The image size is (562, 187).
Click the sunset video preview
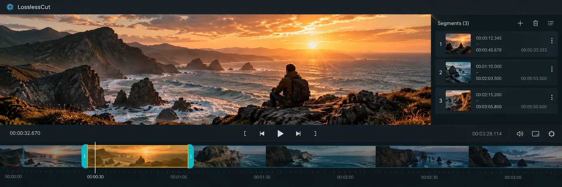point(215,69)
